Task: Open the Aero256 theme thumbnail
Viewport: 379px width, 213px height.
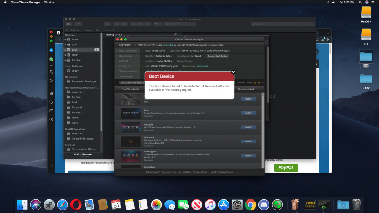Action: click(130, 127)
